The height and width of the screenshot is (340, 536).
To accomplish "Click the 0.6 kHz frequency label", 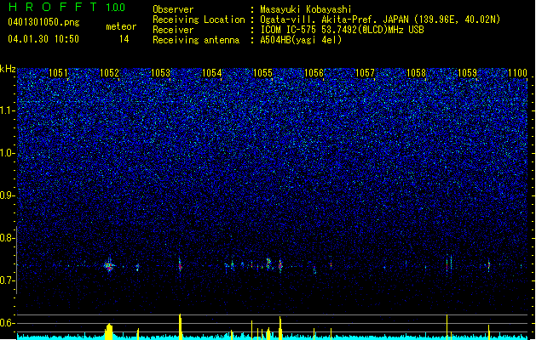I will click(8, 323).
